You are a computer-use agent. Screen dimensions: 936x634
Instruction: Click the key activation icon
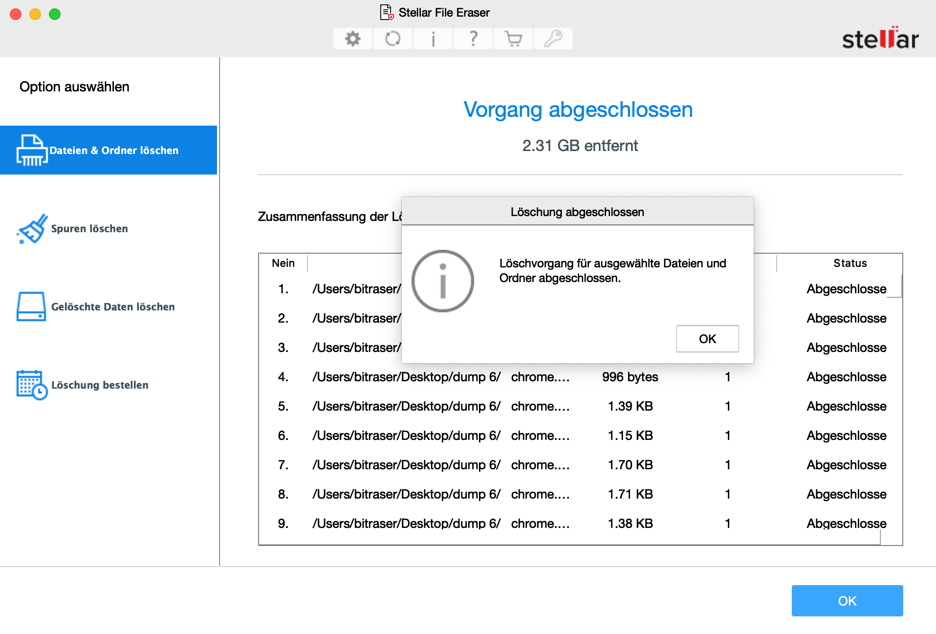pos(553,39)
